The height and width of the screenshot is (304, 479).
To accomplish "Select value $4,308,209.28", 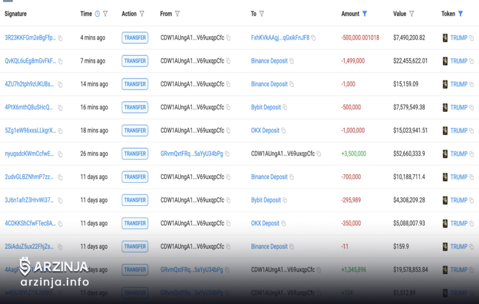I will point(409,200).
